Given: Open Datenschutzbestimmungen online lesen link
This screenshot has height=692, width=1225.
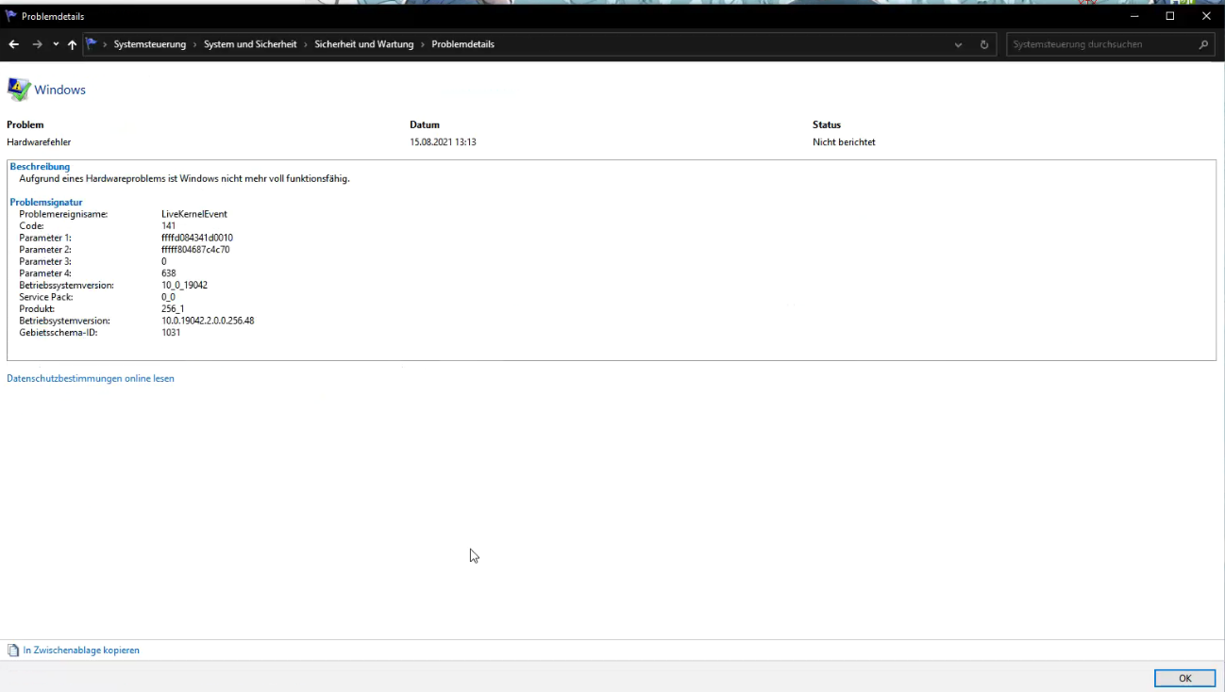Looking at the screenshot, I should [91, 378].
